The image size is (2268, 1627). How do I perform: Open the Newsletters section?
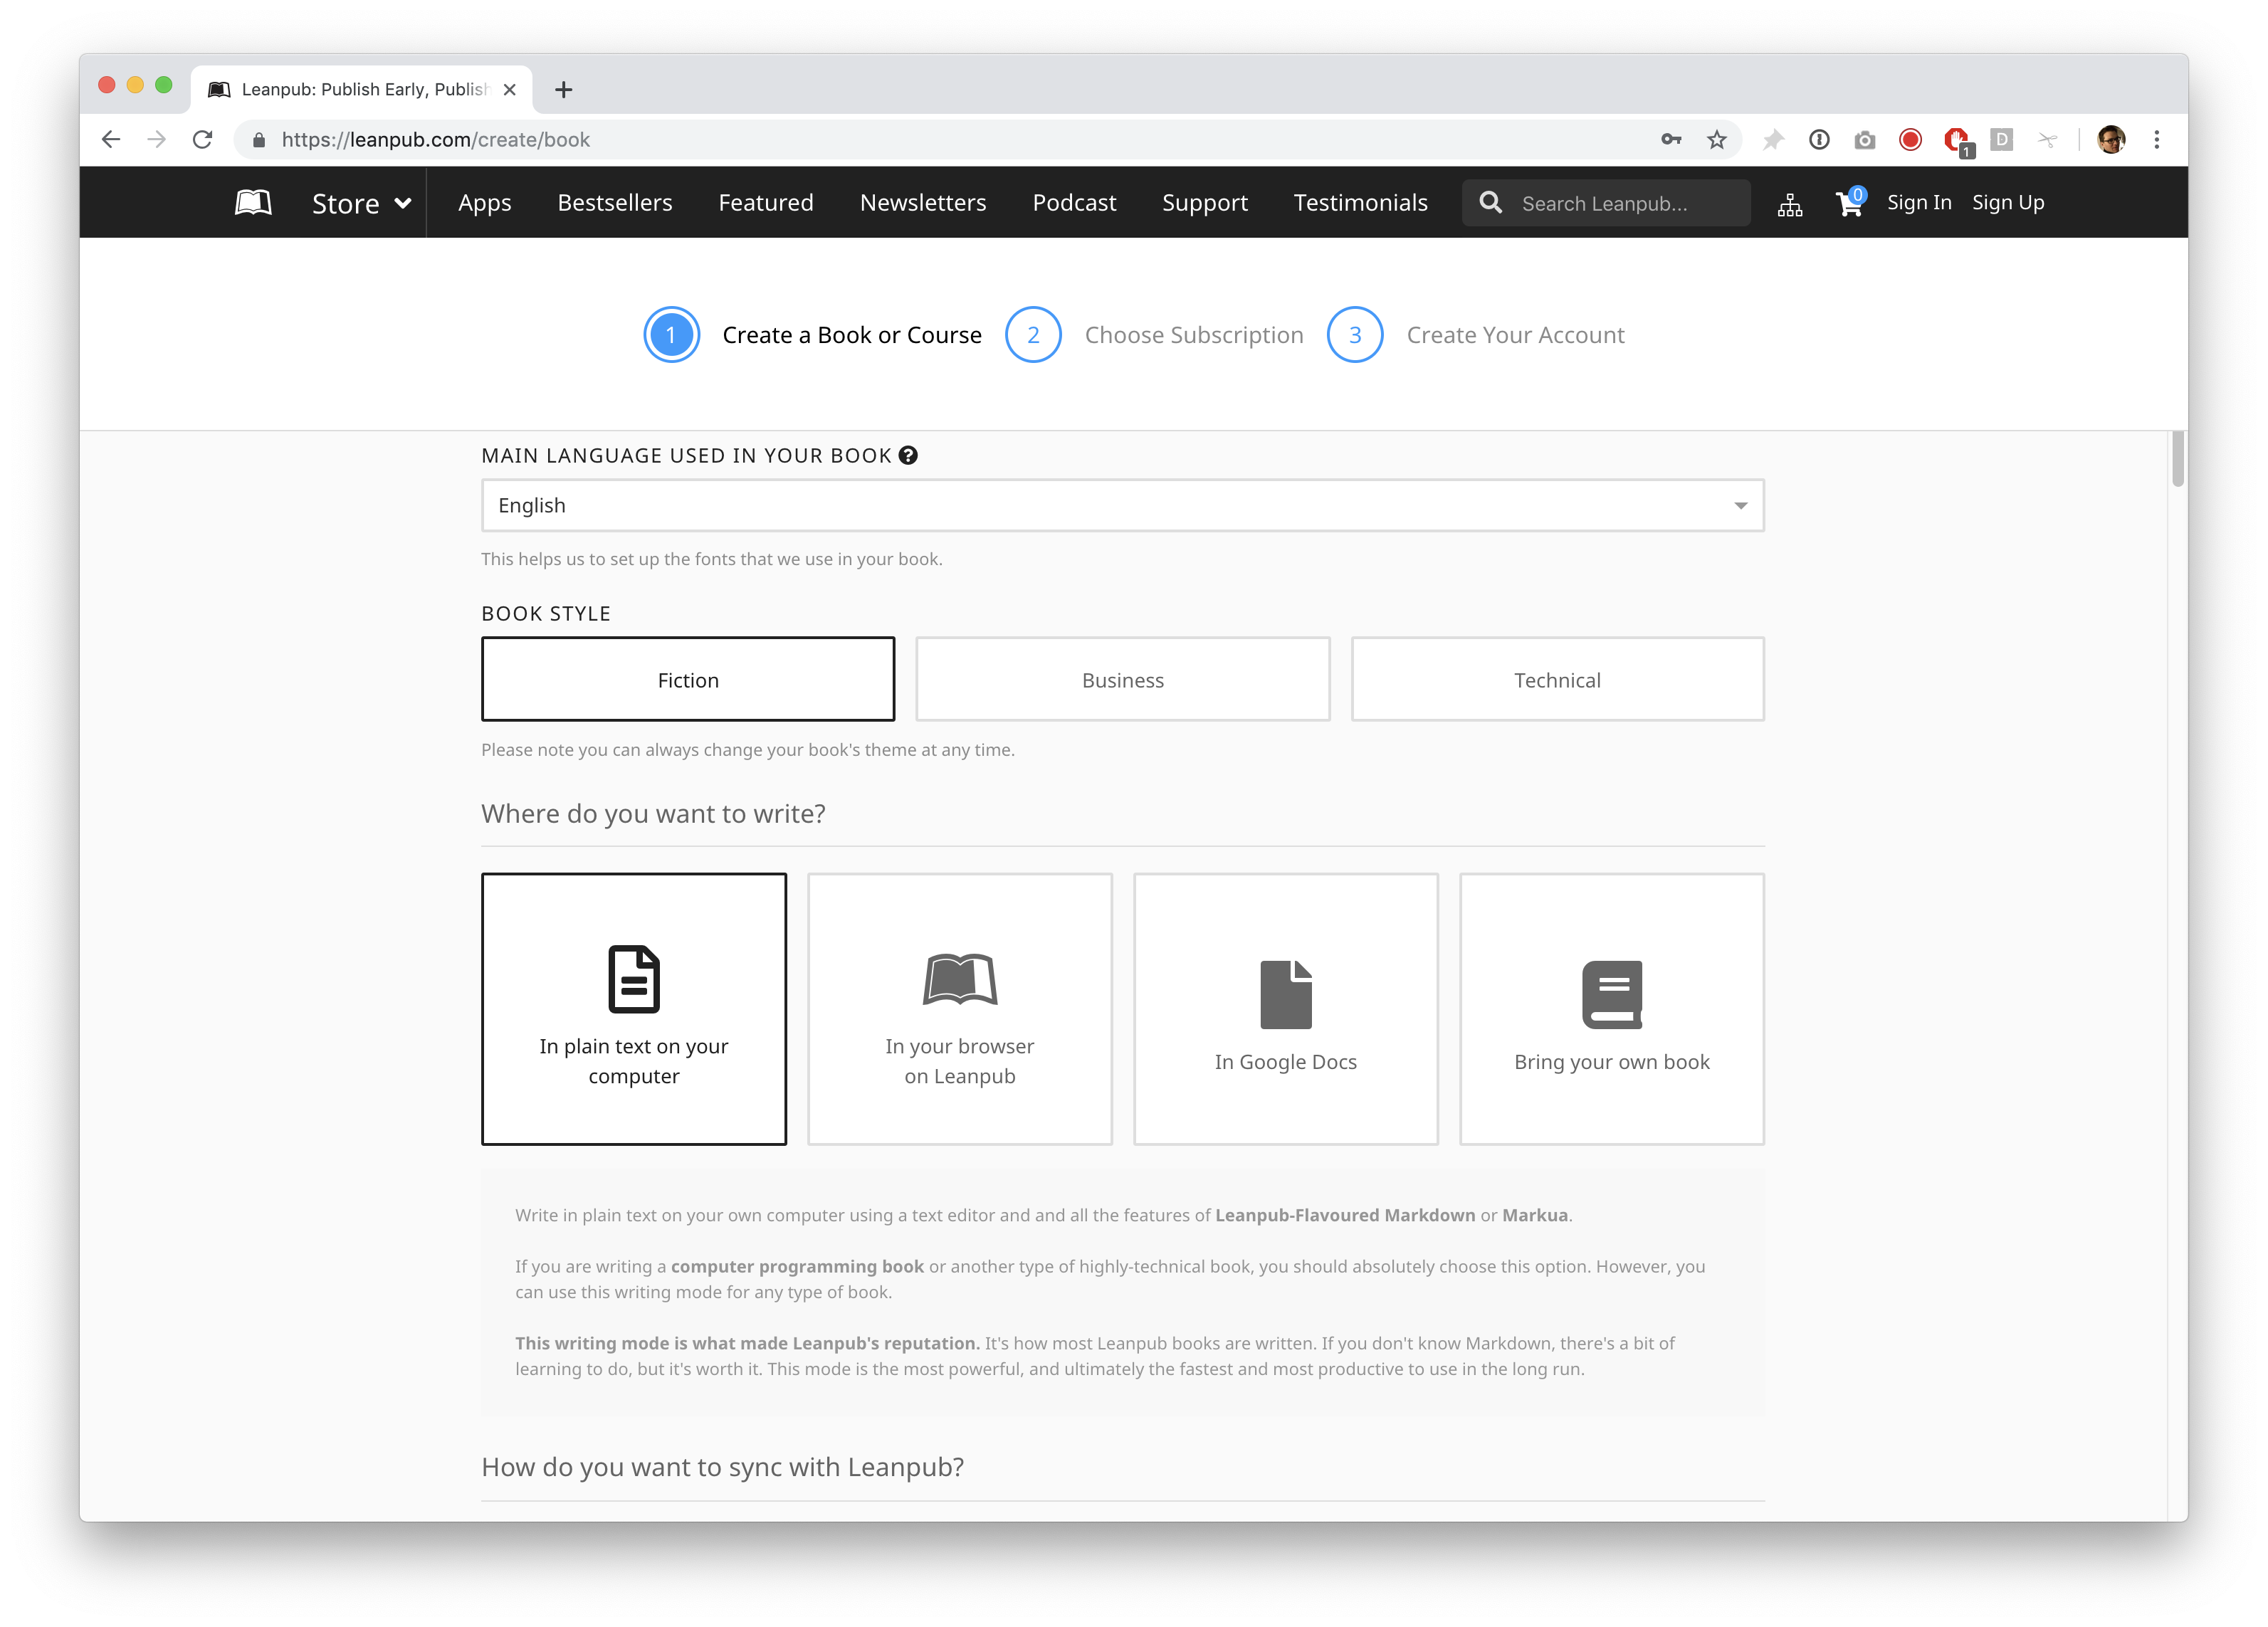click(x=923, y=203)
